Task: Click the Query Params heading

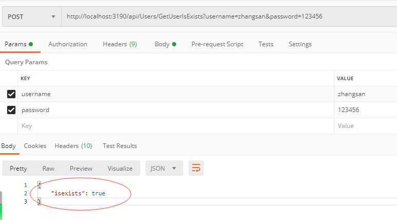Action: 26,62
